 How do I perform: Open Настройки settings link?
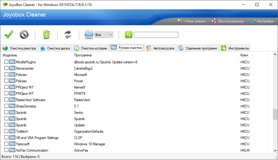(x=265, y=21)
